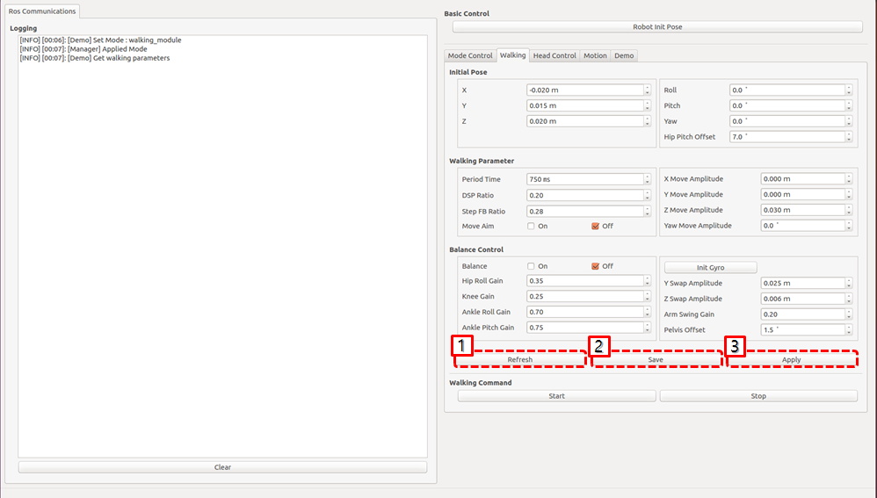The height and width of the screenshot is (498, 877).
Task: Click the Ankle Roll Gain stepper
Action: 647,313
